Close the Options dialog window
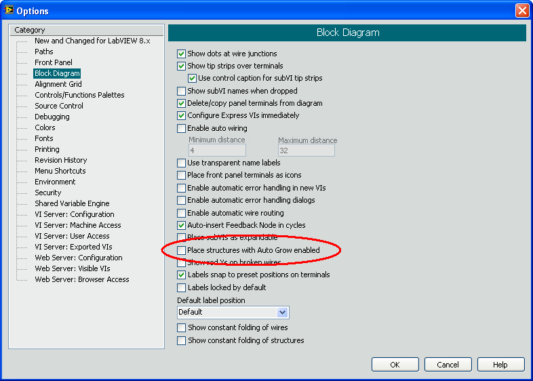This screenshot has height=381, width=533. tap(522, 11)
